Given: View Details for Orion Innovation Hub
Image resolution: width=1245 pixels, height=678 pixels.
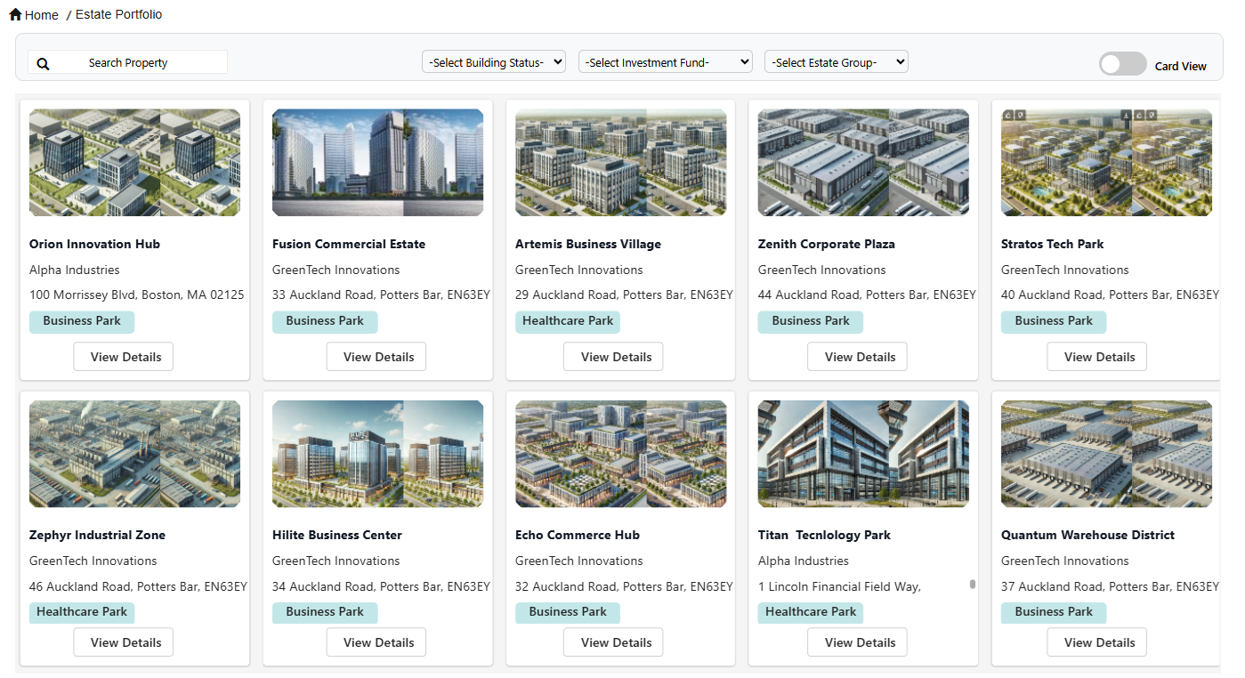Looking at the screenshot, I should (x=123, y=356).
